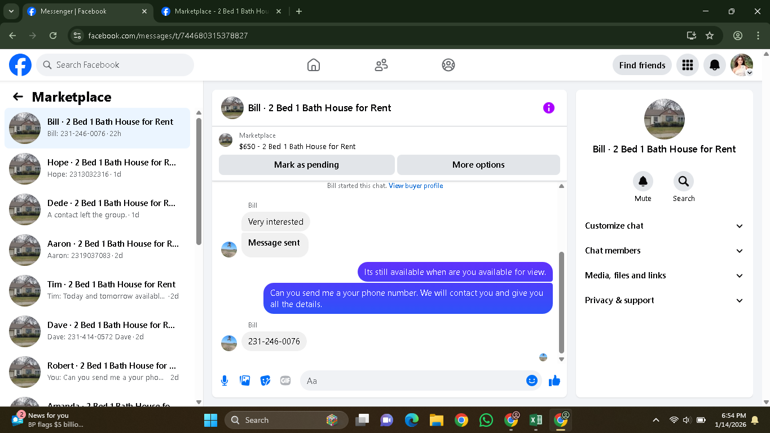This screenshot has height=433, width=770.
Task: Click More options button
Action: [x=478, y=165]
